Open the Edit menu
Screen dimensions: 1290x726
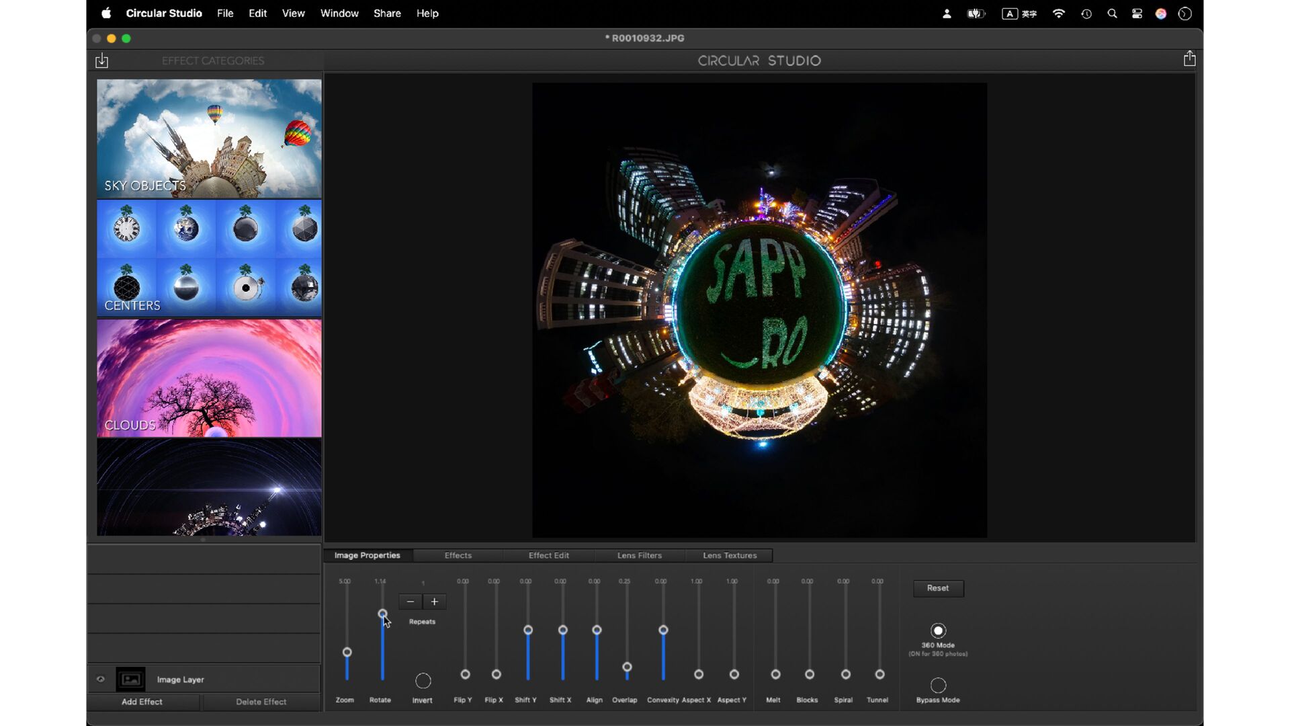(257, 13)
